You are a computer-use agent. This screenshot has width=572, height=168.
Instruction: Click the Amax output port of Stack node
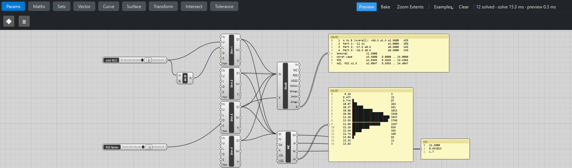click(299, 102)
